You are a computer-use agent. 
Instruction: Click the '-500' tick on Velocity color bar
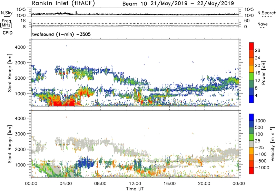pos(261,161)
